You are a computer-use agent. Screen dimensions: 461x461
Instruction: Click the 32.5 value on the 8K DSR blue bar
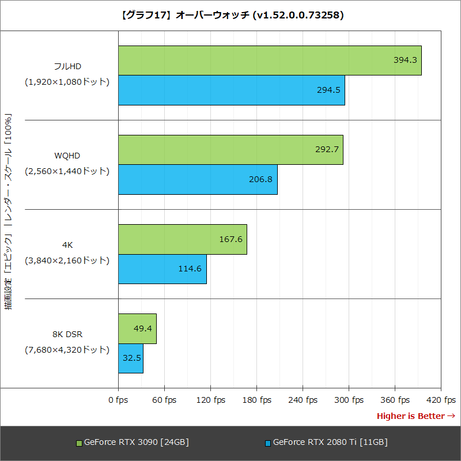(132, 358)
